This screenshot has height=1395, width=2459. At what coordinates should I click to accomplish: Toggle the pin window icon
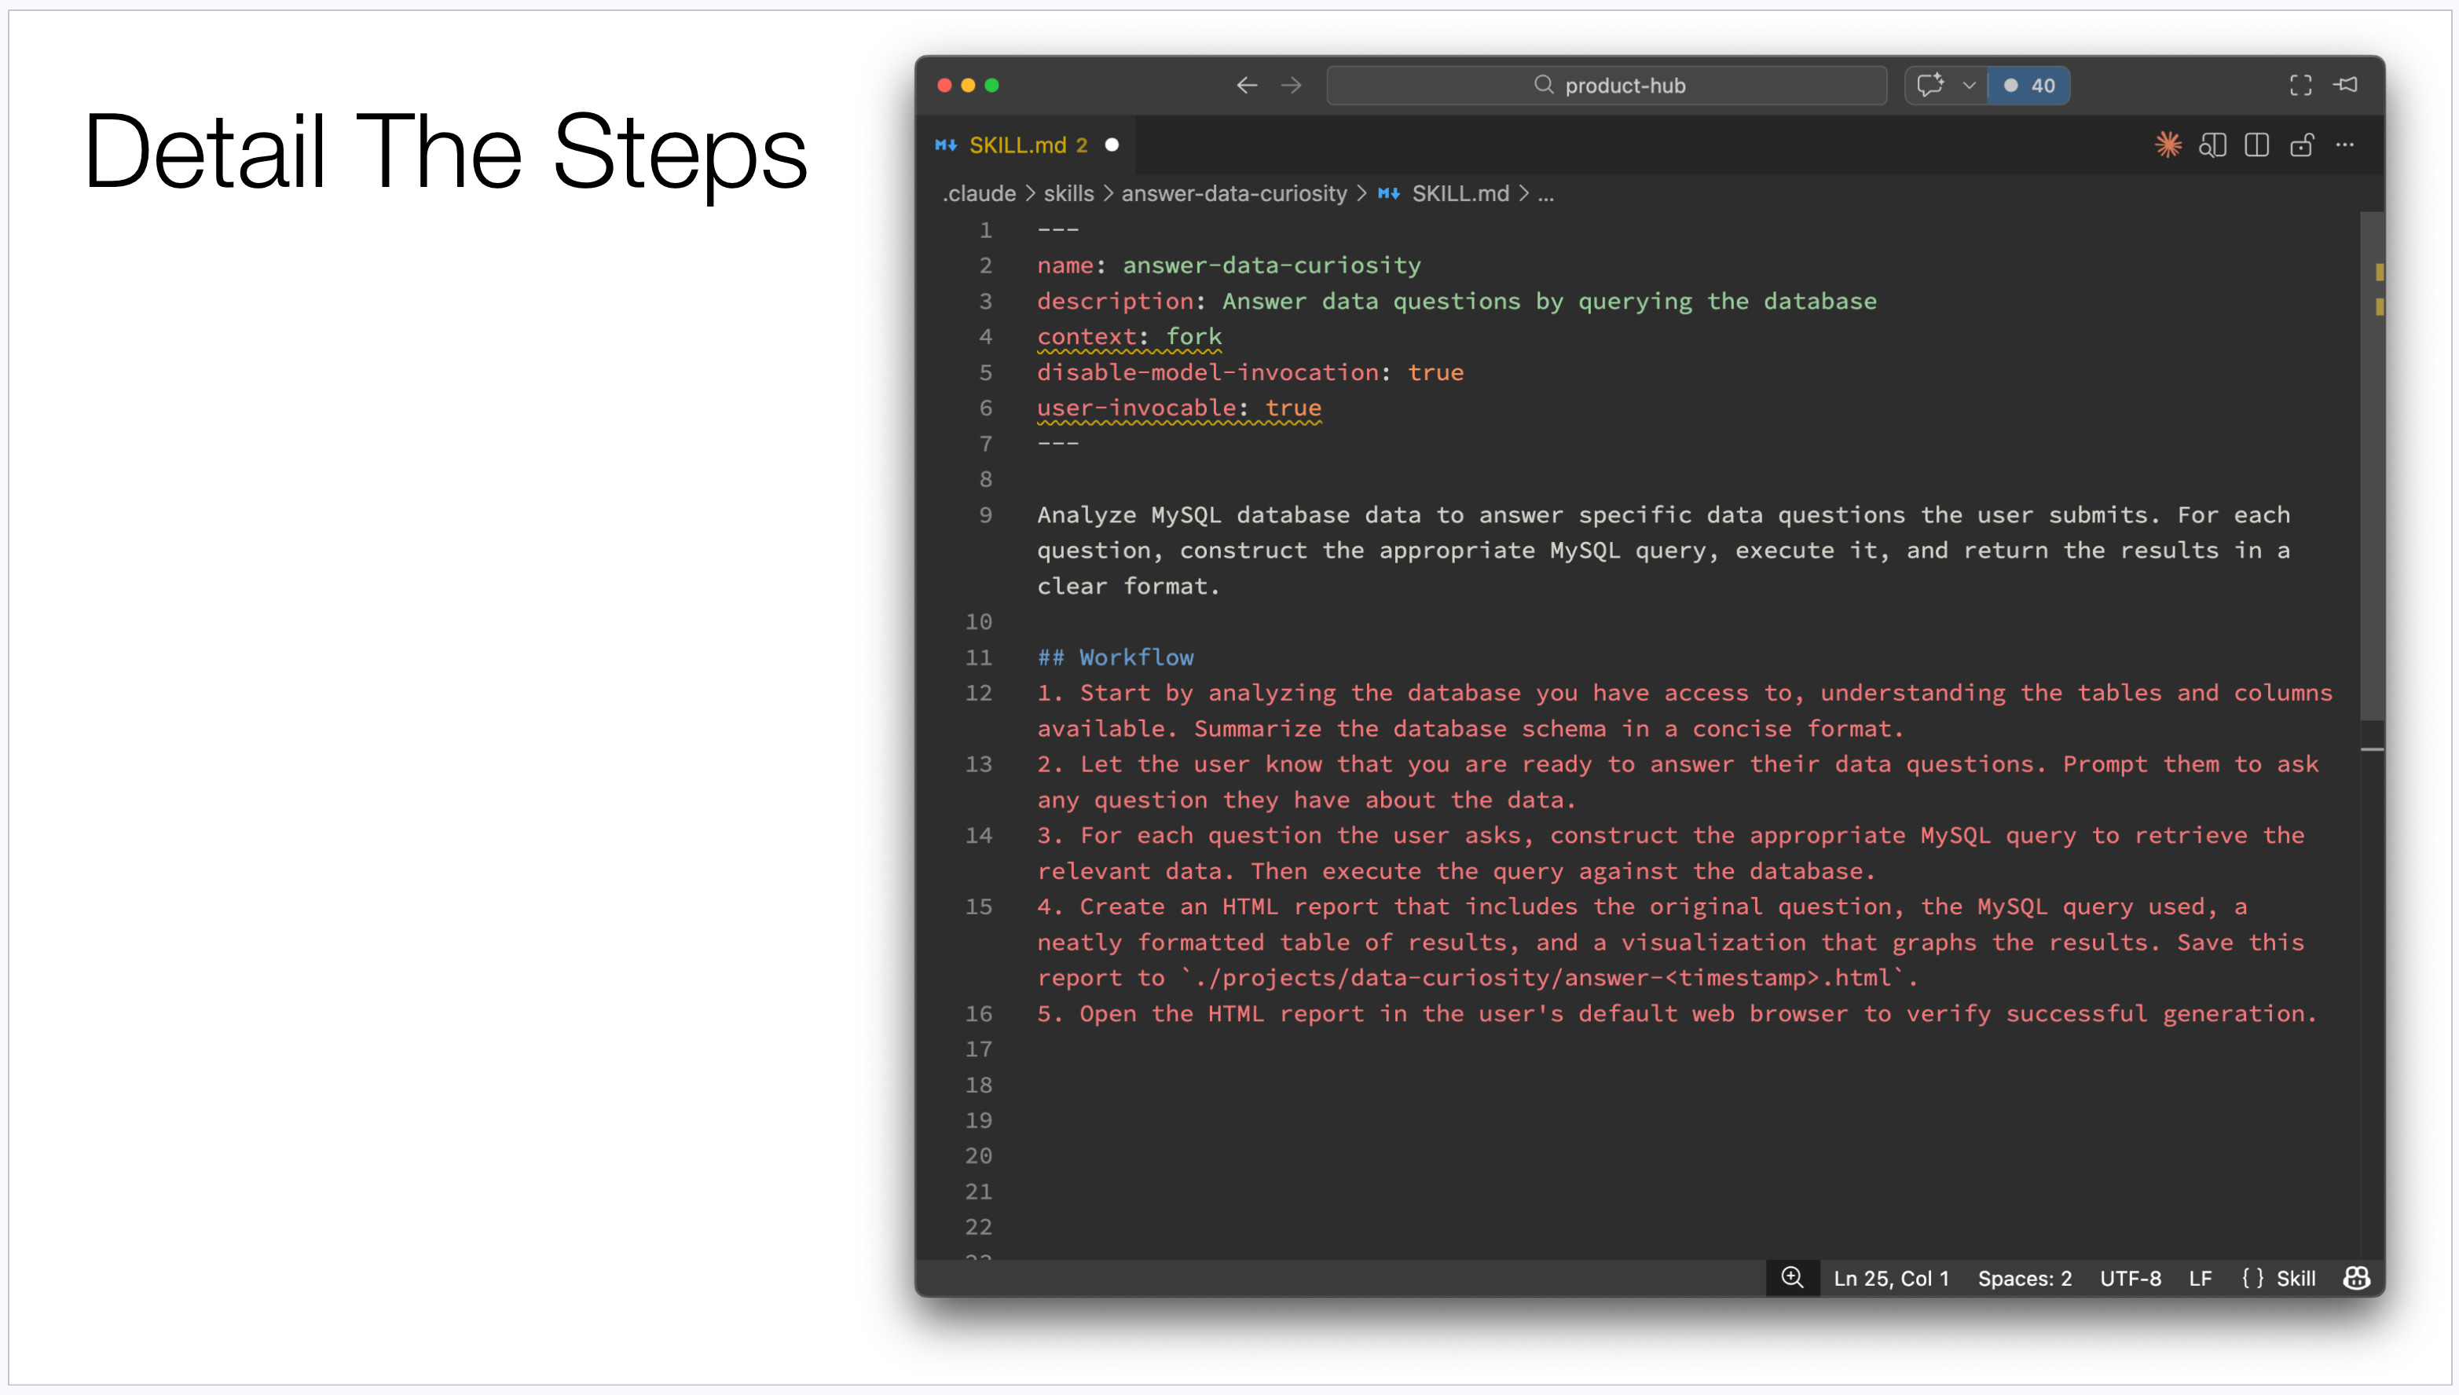[x=2345, y=86]
